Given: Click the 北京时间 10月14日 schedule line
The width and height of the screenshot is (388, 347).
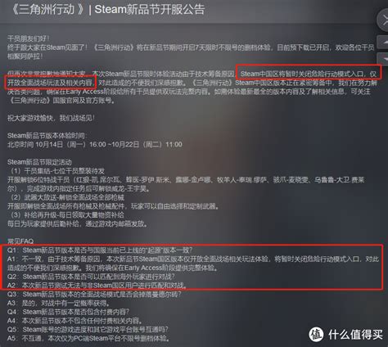Looking at the screenshot, I should click(x=95, y=144).
